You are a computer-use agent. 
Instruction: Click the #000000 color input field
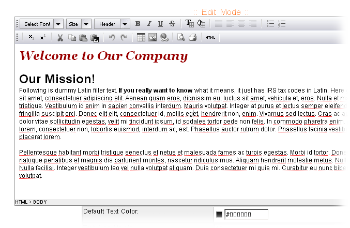(x=246, y=215)
